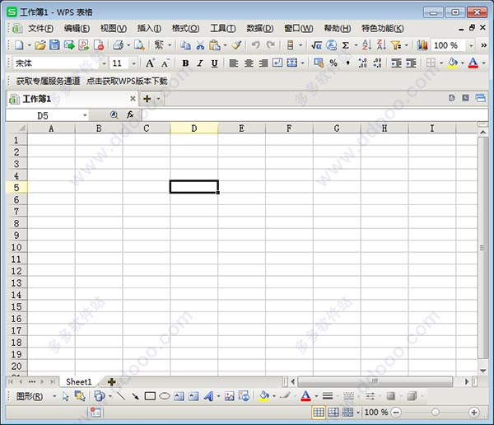Insert chart with the chart icon
This screenshot has height=425, width=494.
click(x=422, y=45)
